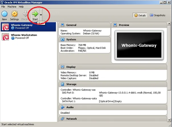Open the File menu
This screenshot has width=172, height=127.
click(x=3, y=7)
